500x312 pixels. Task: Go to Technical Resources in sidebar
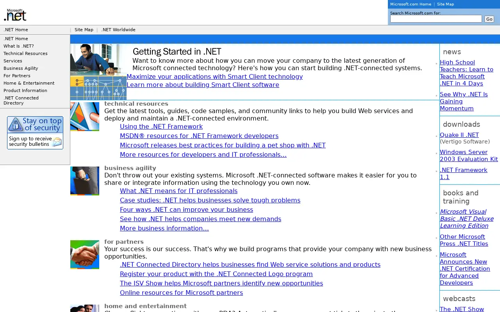tap(25, 53)
